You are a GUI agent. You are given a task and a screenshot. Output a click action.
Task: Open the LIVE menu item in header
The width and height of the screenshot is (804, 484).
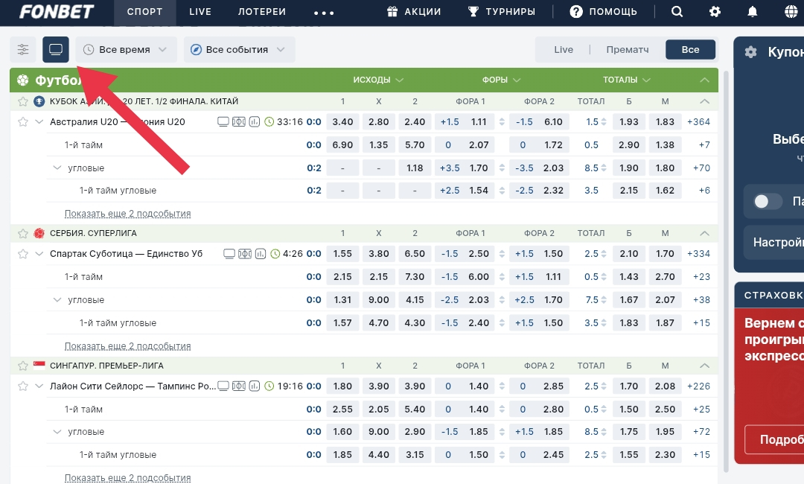tap(200, 12)
